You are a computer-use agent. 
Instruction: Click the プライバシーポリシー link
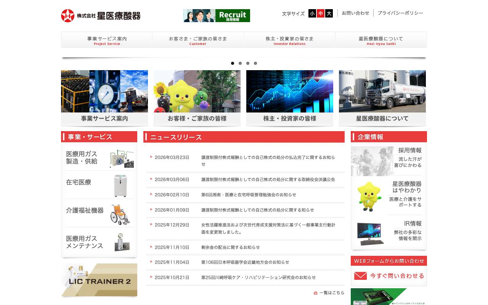(x=400, y=13)
